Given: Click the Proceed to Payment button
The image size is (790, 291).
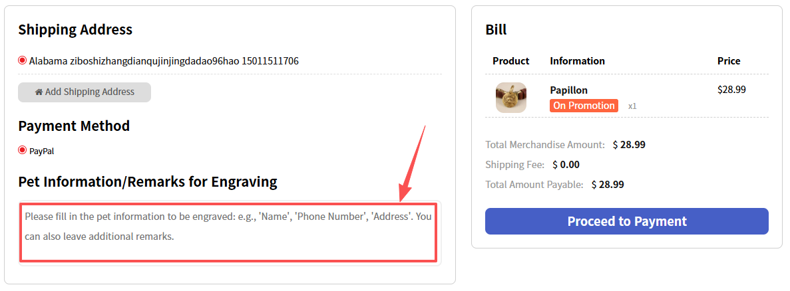Looking at the screenshot, I should click(626, 221).
